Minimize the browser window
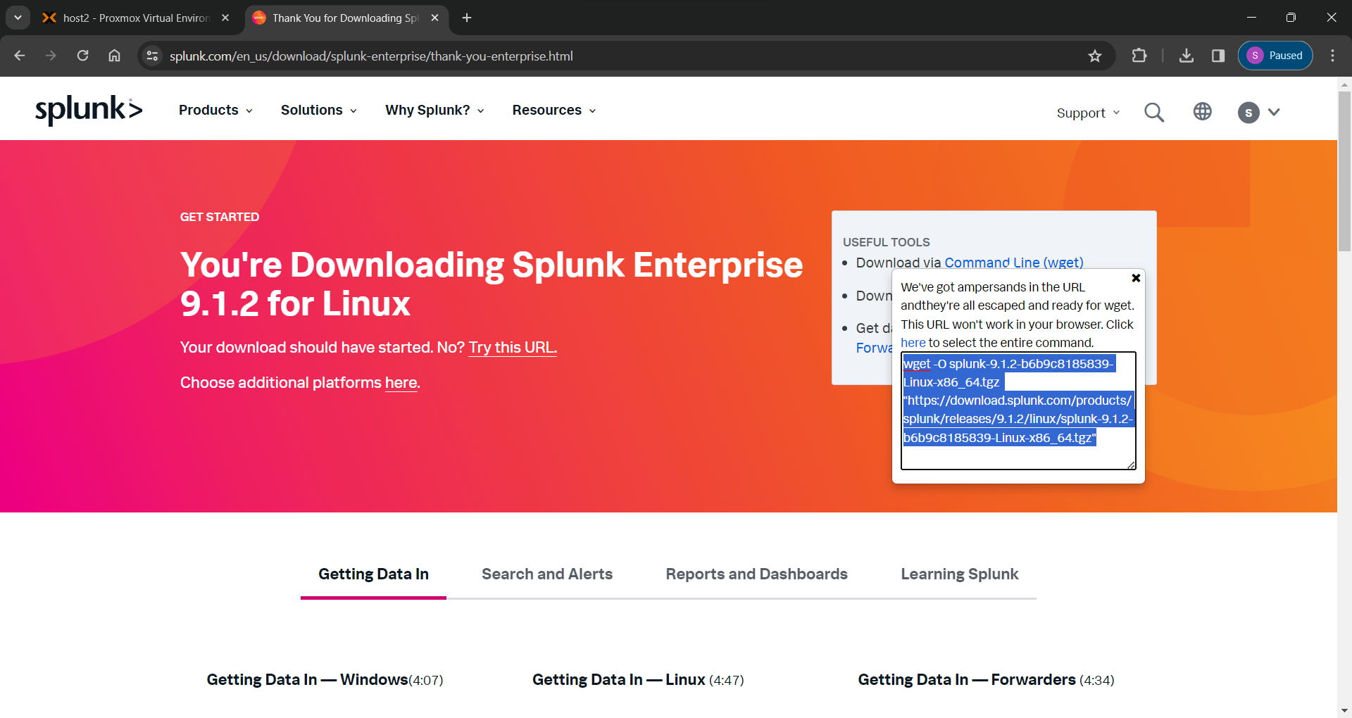The image size is (1352, 718). point(1251,18)
